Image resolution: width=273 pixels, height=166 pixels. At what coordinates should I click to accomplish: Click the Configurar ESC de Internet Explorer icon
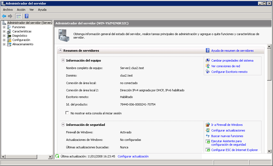pyautogui.click(x=208, y=150)
